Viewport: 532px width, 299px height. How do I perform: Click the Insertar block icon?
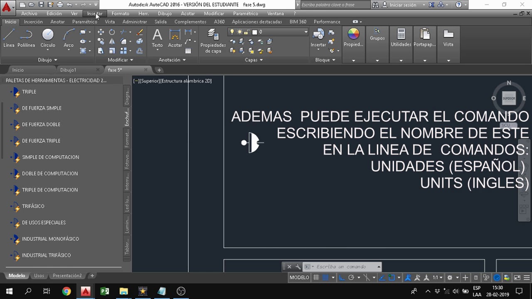tap(318, 38)
